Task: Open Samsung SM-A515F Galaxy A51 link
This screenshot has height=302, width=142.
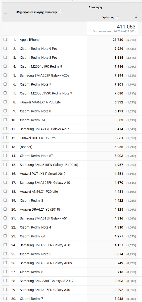Action: pyautogui.click(x=44, y=218)
